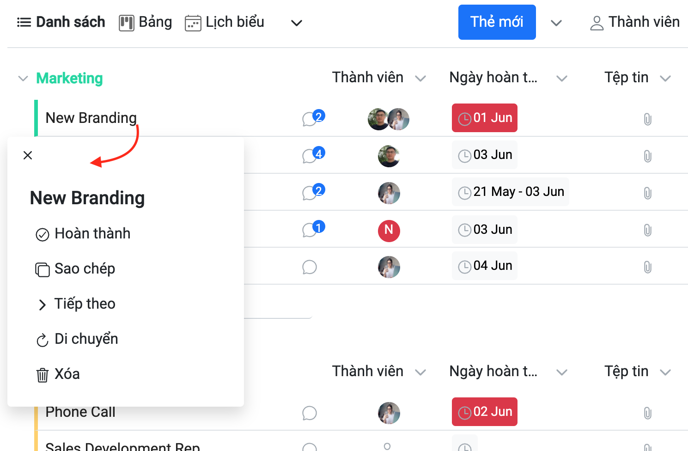Collapse the Marketing group
This screenshot has height=451, width=688.
23,79
